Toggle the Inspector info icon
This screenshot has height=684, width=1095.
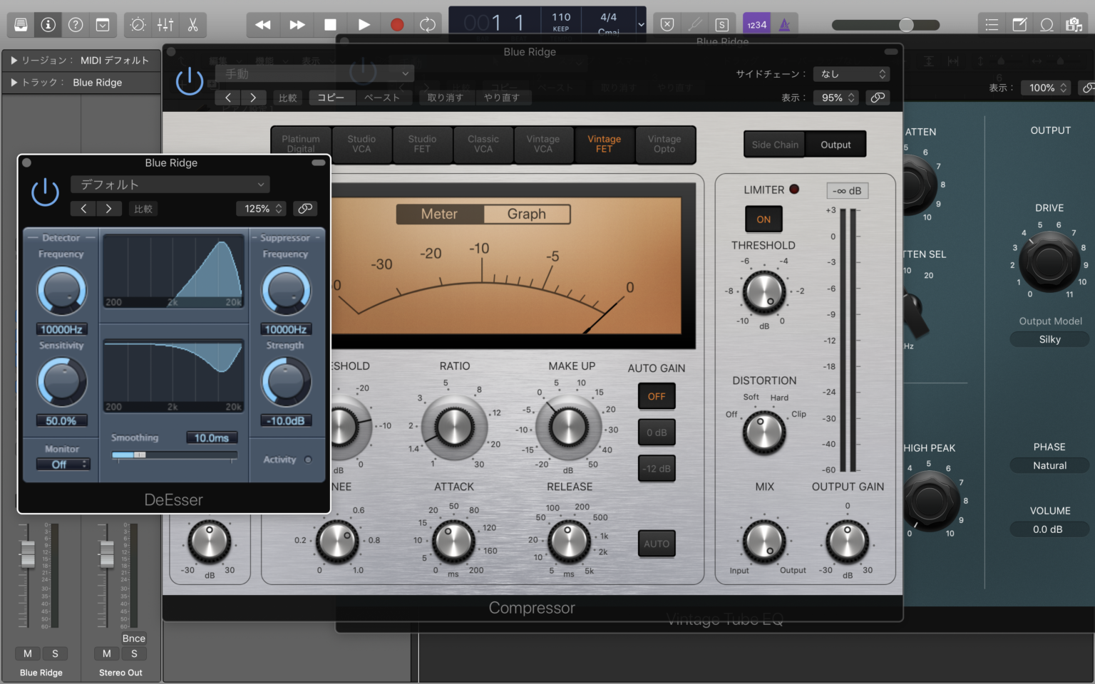pos(48,24)
